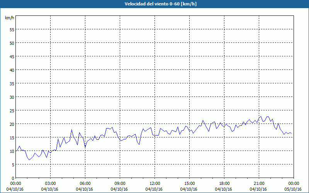Click the "06:00" x-axis time label
This screenshot has width=309, height=193.
[85, 184]
